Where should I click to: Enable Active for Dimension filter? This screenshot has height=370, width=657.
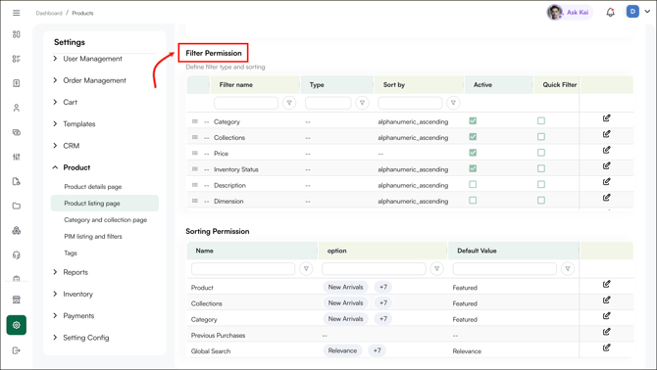[x=473, y=201]
